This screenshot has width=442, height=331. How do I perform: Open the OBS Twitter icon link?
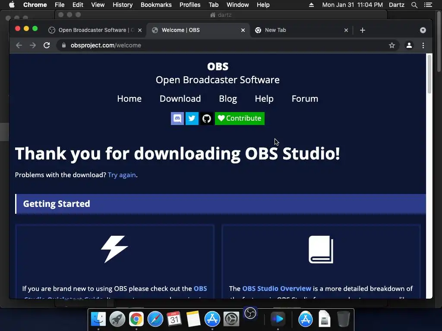tap(192, 119)
